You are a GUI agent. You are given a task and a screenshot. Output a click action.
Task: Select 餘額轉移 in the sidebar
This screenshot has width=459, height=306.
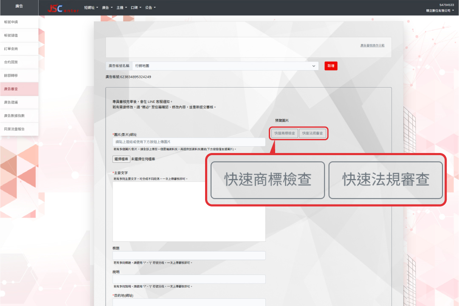(x=19, y=75)
